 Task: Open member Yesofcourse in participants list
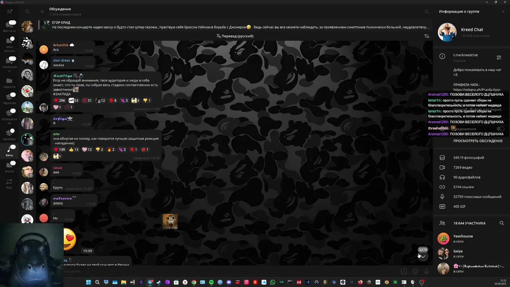click(471, 238)
